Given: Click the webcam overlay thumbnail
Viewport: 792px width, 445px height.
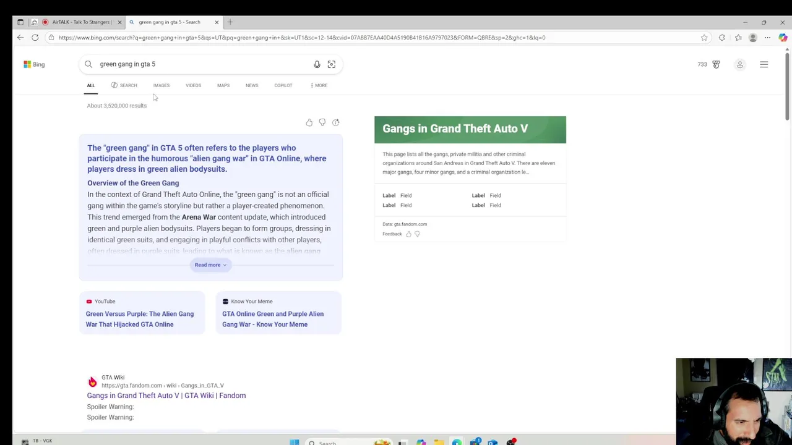Looking at the screenshot, I should 734,401.
